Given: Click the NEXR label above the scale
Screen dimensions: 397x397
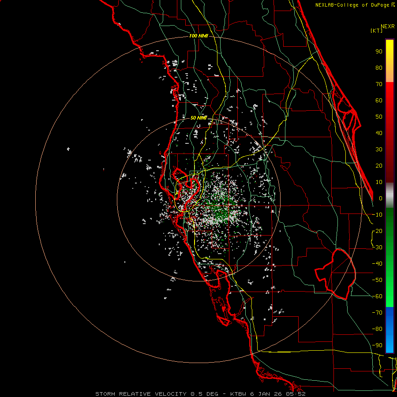Looking at the screenshot, I should tap(388, 26).
